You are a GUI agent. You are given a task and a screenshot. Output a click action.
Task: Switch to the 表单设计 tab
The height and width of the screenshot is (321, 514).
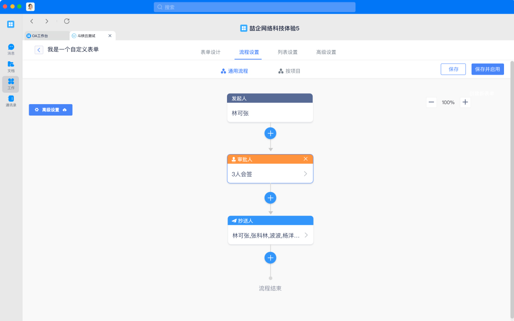tap(210, 52)
